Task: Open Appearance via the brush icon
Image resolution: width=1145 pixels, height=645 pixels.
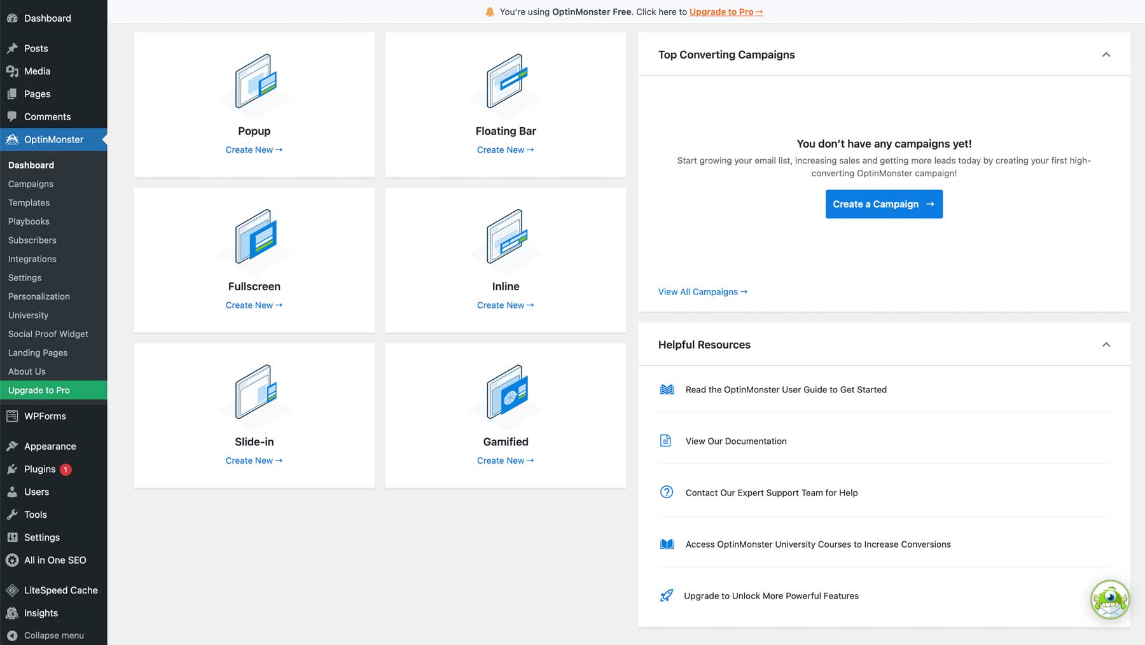Action: [x=11, y=446]
